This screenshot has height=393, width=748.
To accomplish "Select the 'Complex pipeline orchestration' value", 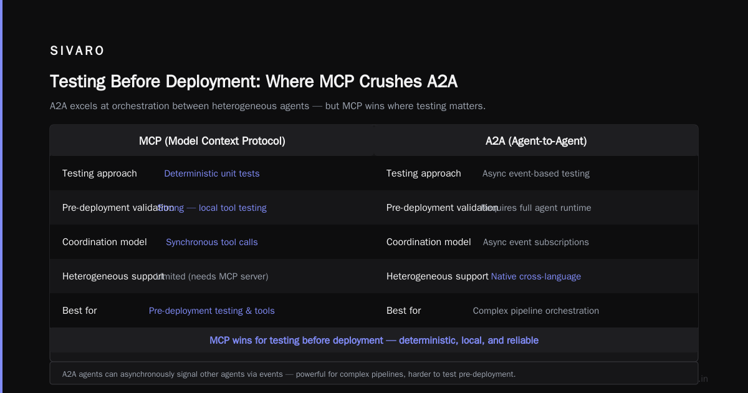I will [536, 311].
